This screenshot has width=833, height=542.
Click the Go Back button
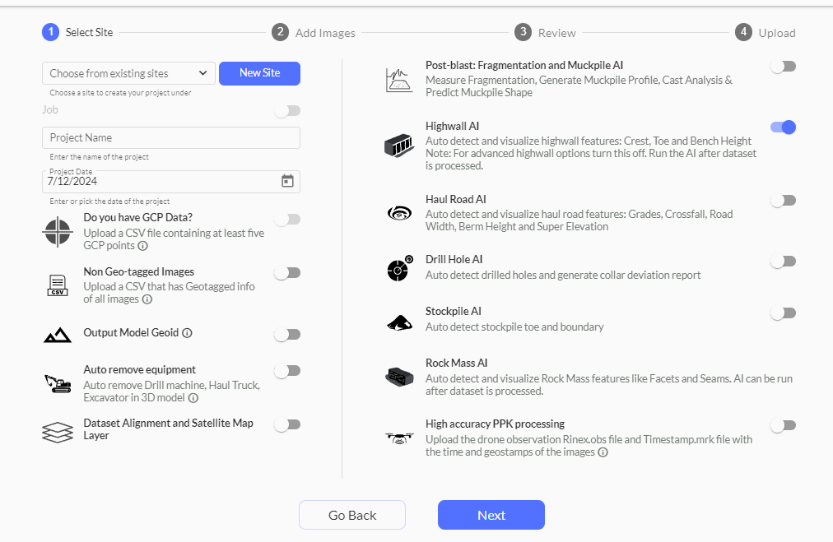click(351, 515)
